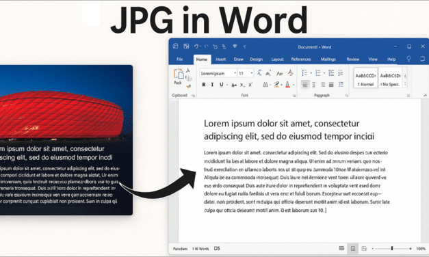Toggle Bold formatting
Screen dimensions: 429x257
204,85
